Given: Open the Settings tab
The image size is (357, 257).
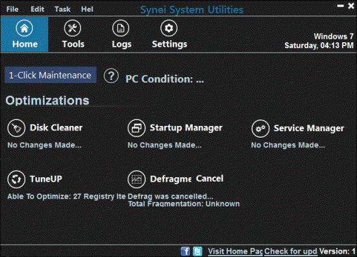Looking at the screenshot, I should (169, 34).
